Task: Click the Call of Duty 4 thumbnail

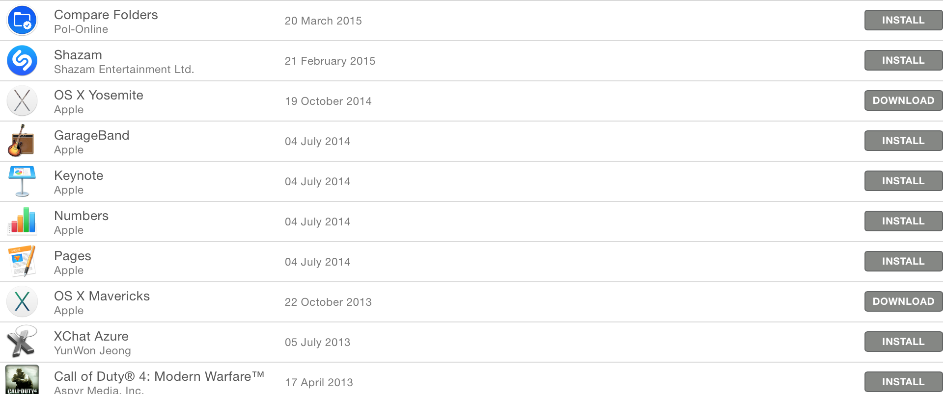Action: (22, 380)
